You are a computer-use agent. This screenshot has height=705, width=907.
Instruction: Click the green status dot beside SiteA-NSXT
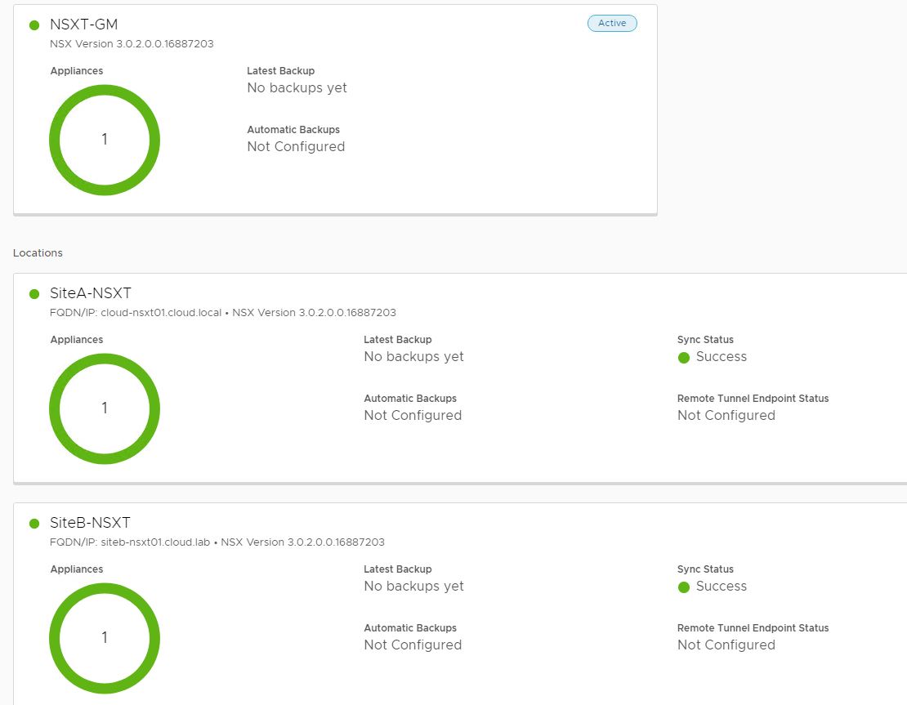(x=34, y=294)
